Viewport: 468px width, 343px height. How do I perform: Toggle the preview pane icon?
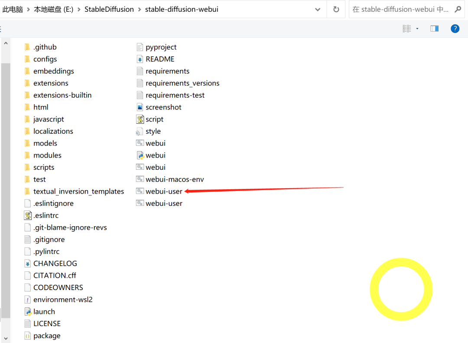click(434, 28)
